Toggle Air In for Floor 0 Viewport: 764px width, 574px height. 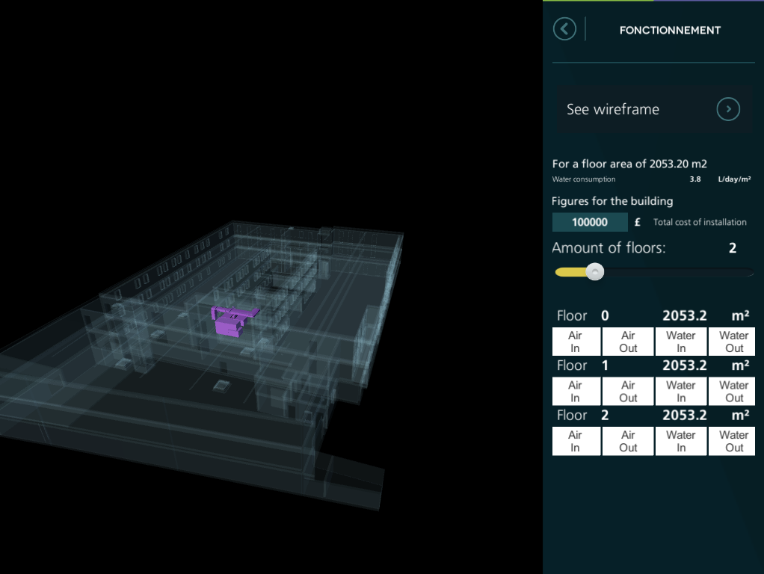(576, 342)
